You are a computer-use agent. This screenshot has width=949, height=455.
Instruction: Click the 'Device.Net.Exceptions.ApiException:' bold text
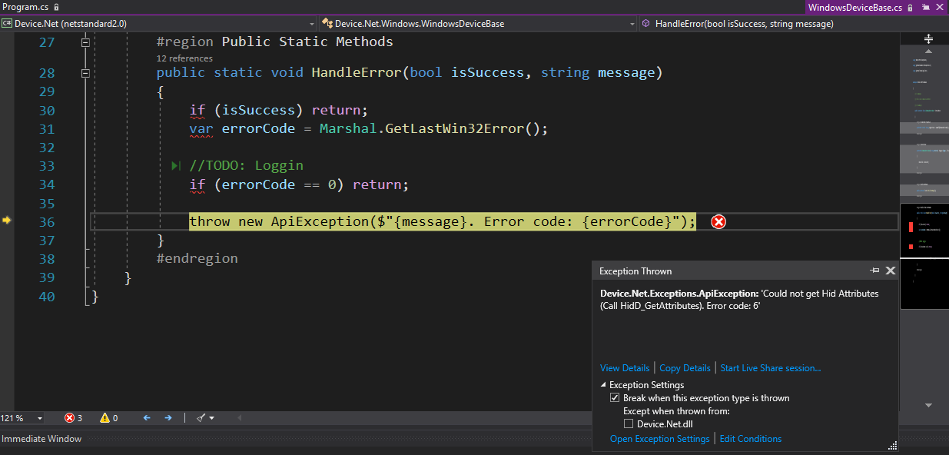679,294
